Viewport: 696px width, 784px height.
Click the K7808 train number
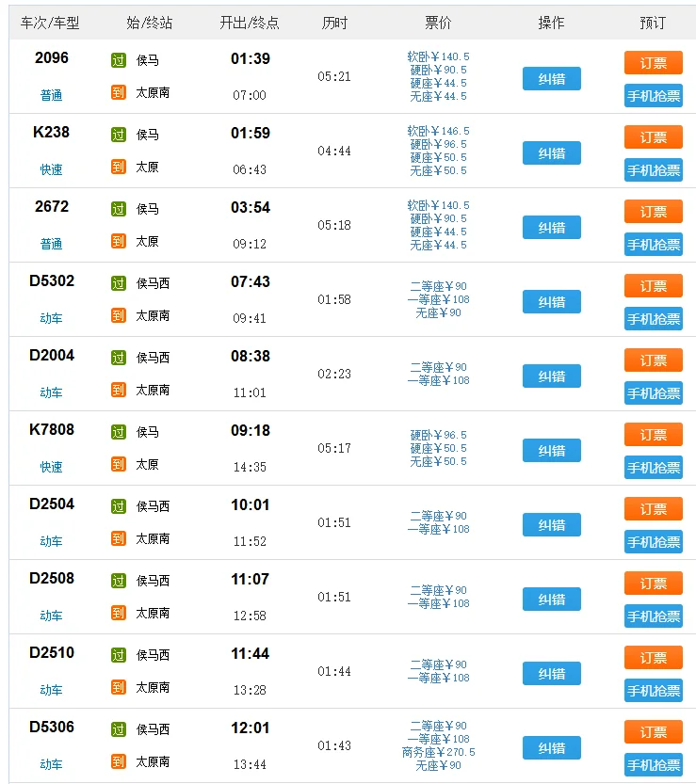pyautogui.click(x=50, y=429)
